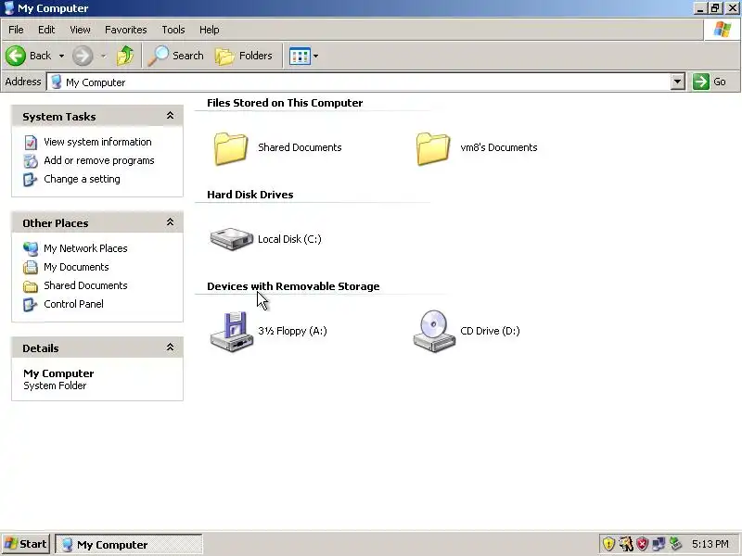The height and width of the screenshot is (556, 742).
Task: Open the Edit menu
Action: coord(46,30)
